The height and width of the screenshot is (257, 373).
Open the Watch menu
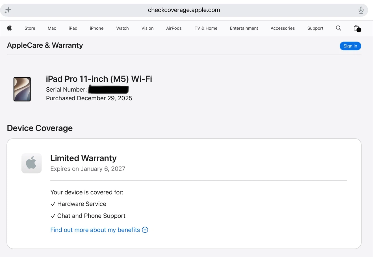click(122, 28)
